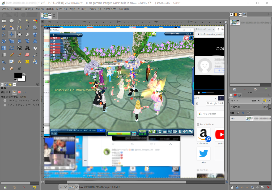Select the Crop knife tool
The height and width of the screenshot is (190, 272).
[x=27, y=34]
